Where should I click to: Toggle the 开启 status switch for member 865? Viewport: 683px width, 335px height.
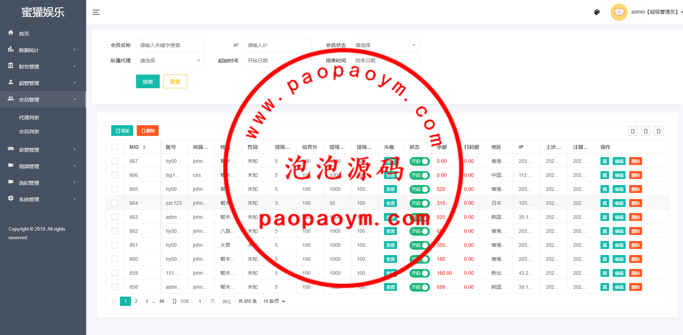(419, 189)
